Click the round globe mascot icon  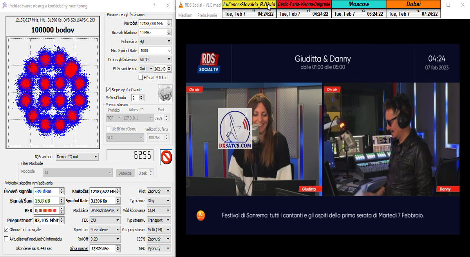pos(165,93)
